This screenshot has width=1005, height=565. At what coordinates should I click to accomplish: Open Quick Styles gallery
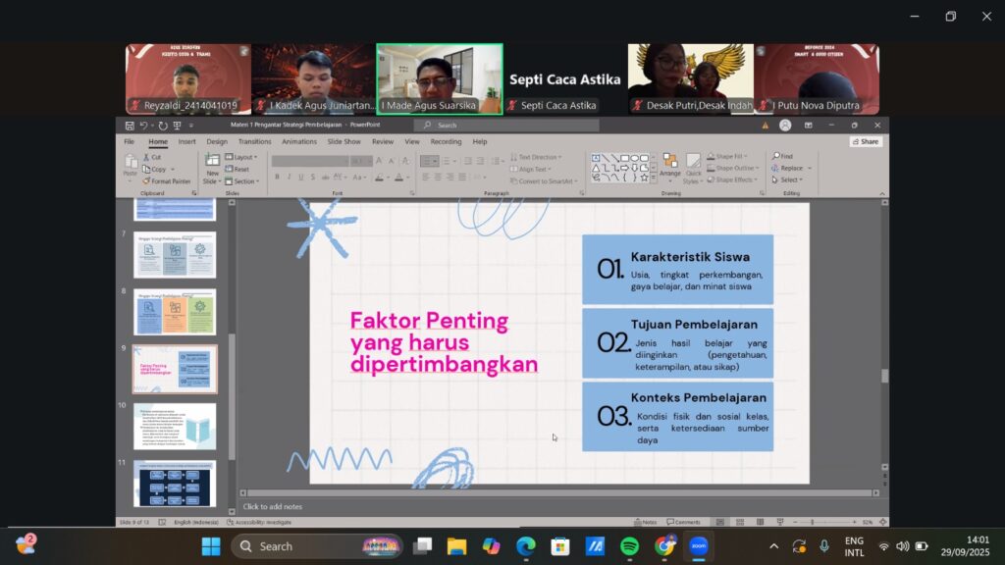(x=693, y=167)
